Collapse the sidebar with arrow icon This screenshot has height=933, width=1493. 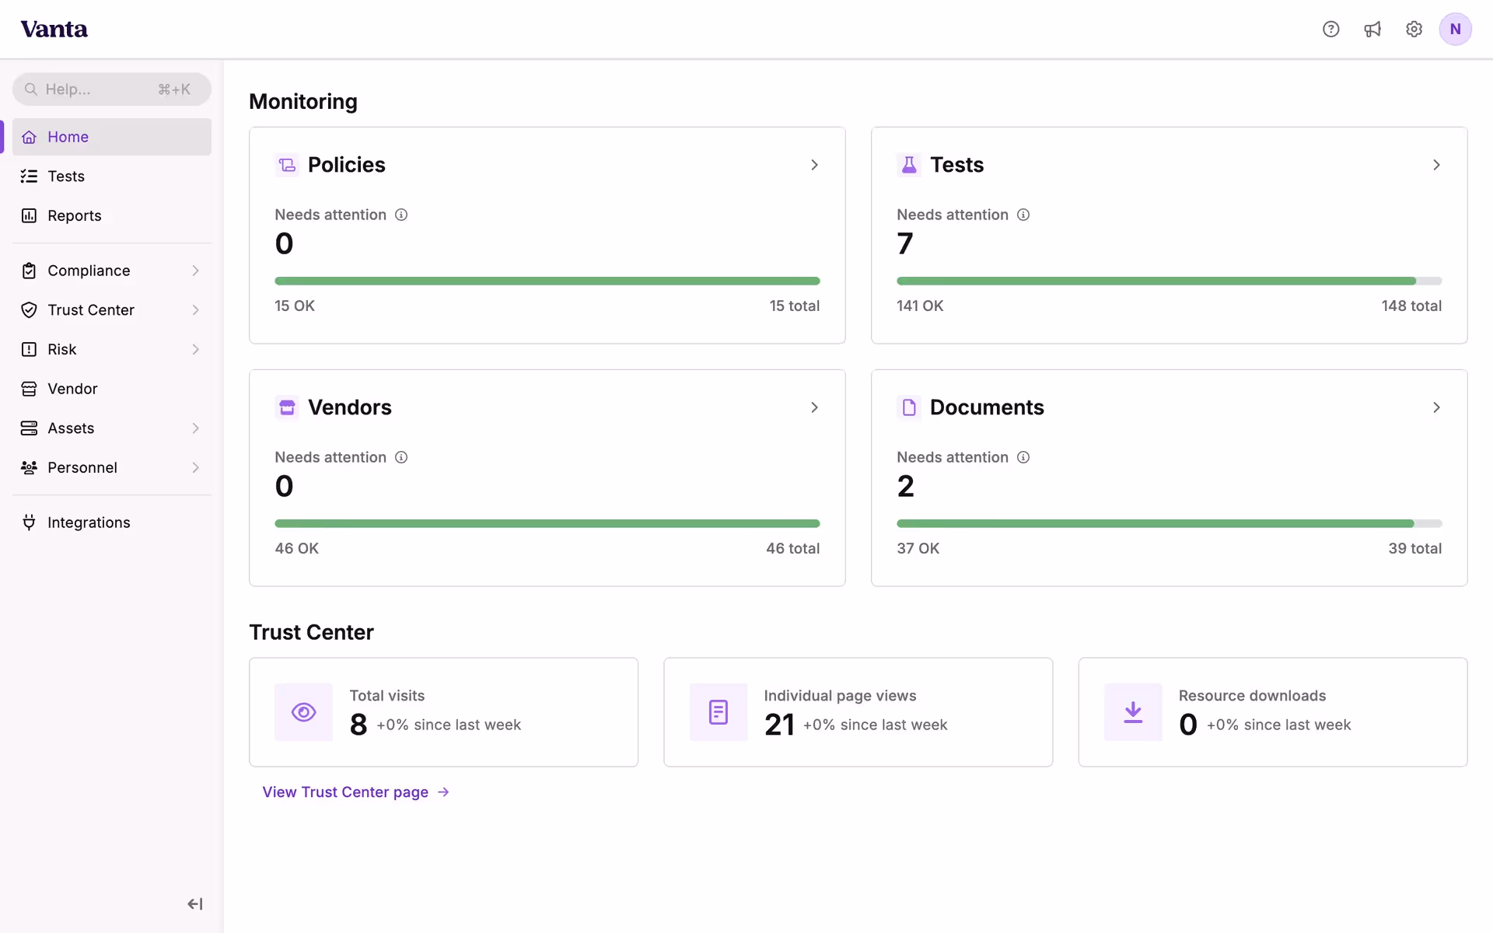[x=194, y=903]
